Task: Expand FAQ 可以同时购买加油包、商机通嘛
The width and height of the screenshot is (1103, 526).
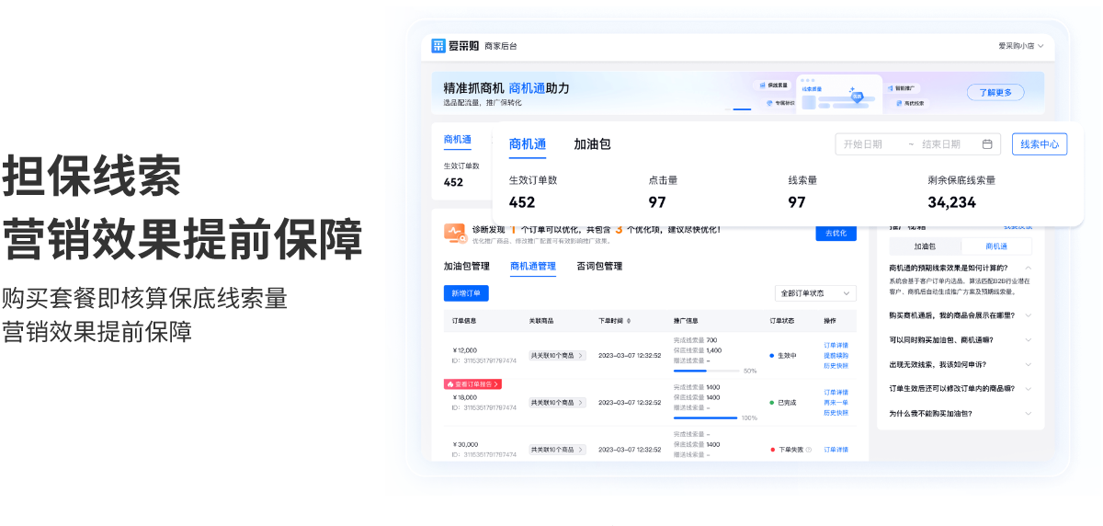Action: 1028,340
